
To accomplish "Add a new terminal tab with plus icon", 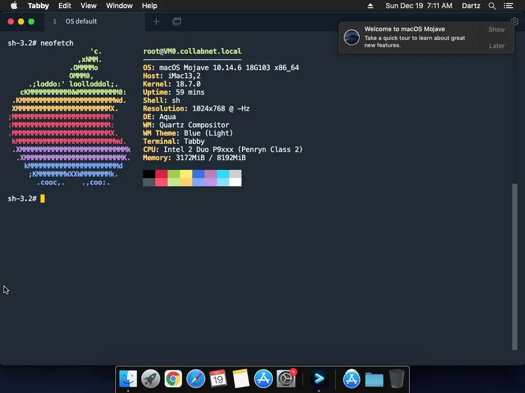I will tap(156, 21).
